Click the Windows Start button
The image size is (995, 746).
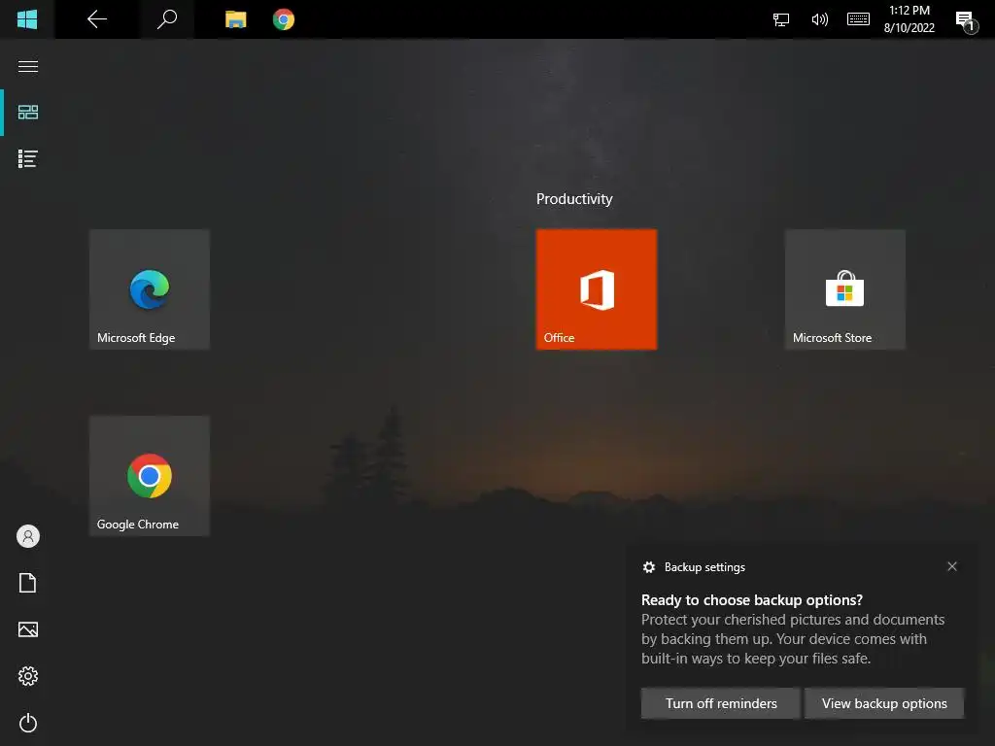(x=27, y=19)
